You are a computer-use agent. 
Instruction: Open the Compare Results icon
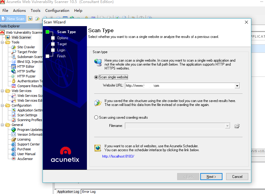tap(14, 86)
